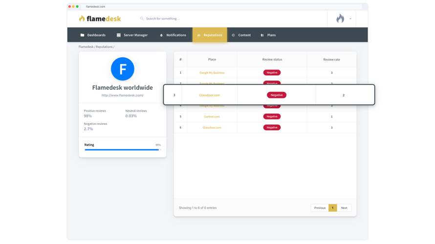435x244 pixels.
Task: Click the Server Manager icon
Action: 118,35
